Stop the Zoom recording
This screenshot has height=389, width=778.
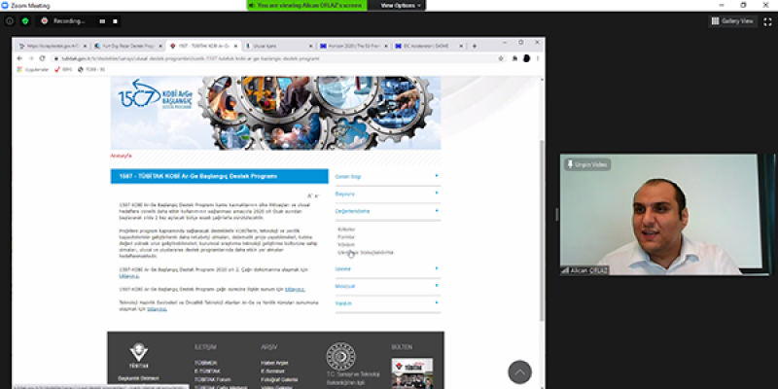click(x=115, y=21)
